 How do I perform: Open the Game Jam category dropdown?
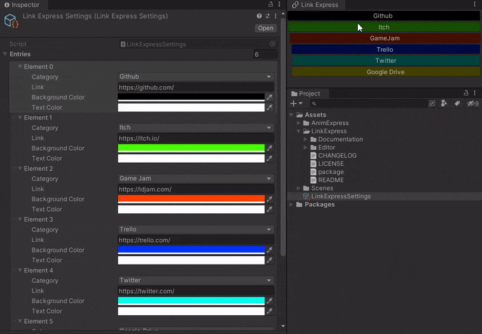[196, 178]
